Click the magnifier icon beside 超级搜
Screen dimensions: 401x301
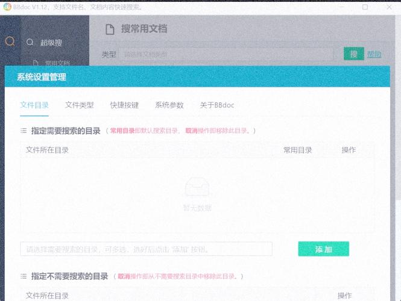pyautogui.click(x=30, y=42)
